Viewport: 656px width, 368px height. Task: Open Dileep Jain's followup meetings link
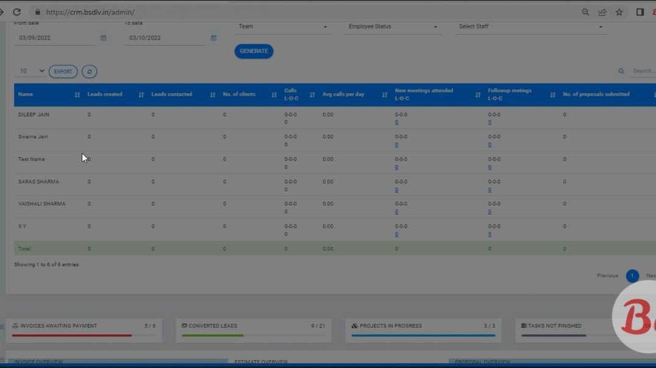pos(489,122)
